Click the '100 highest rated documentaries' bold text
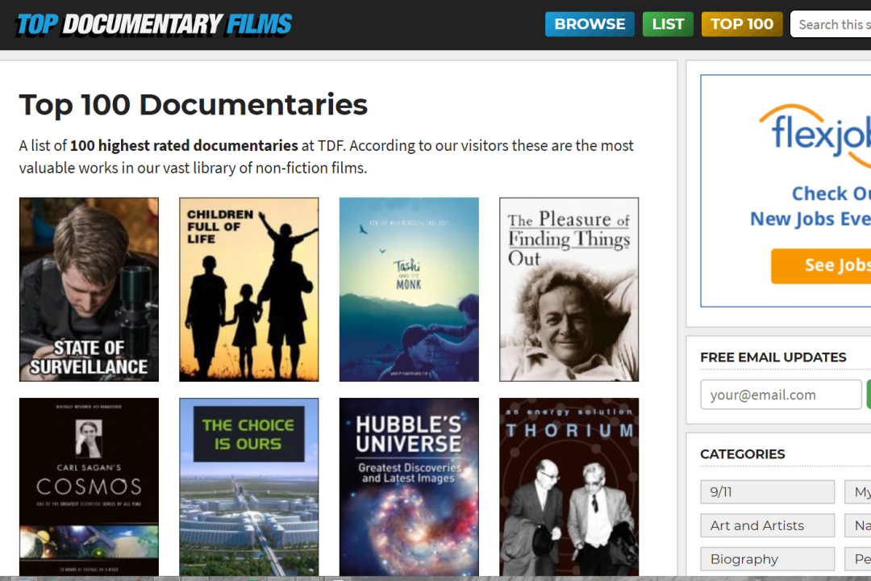 tap(184, 146)
